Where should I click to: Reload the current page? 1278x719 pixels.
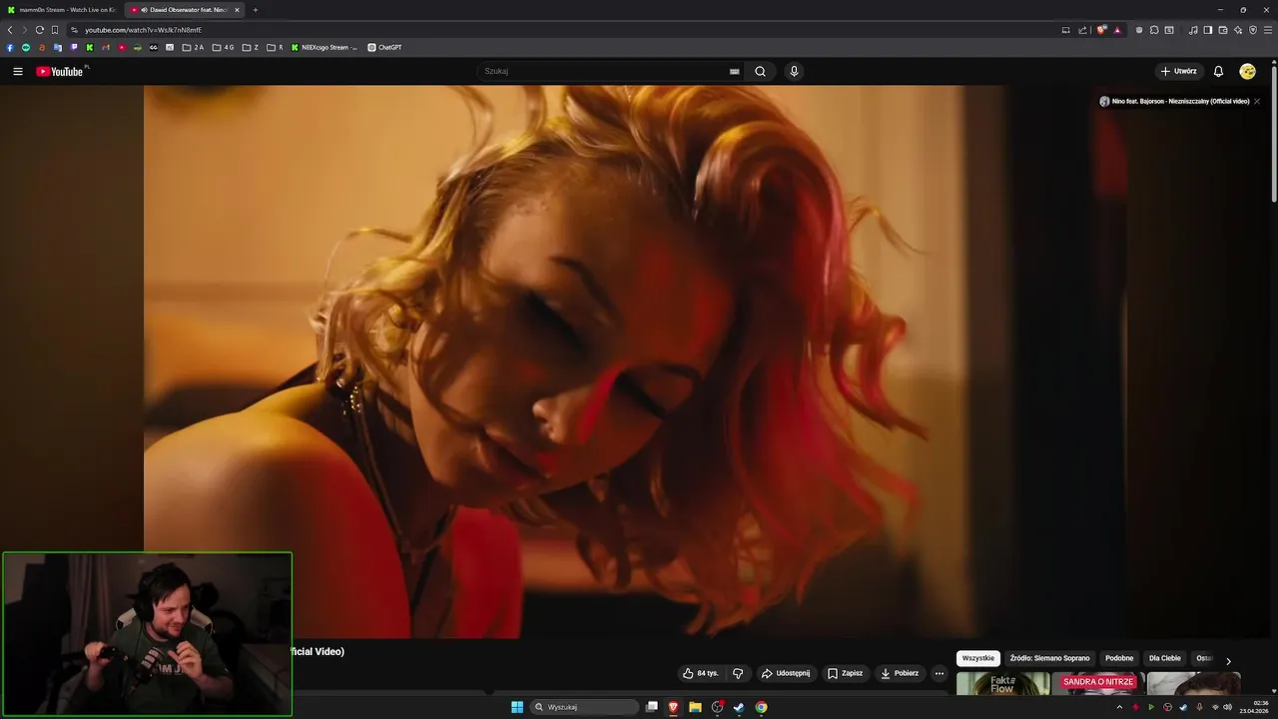coord(40,30)
